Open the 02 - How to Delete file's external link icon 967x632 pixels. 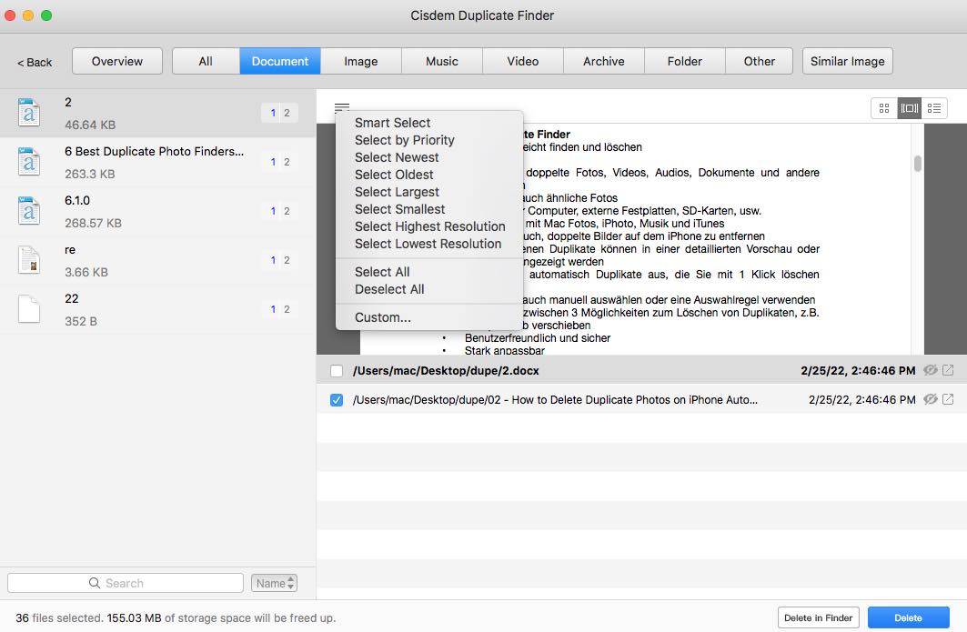tap(948, 399)
